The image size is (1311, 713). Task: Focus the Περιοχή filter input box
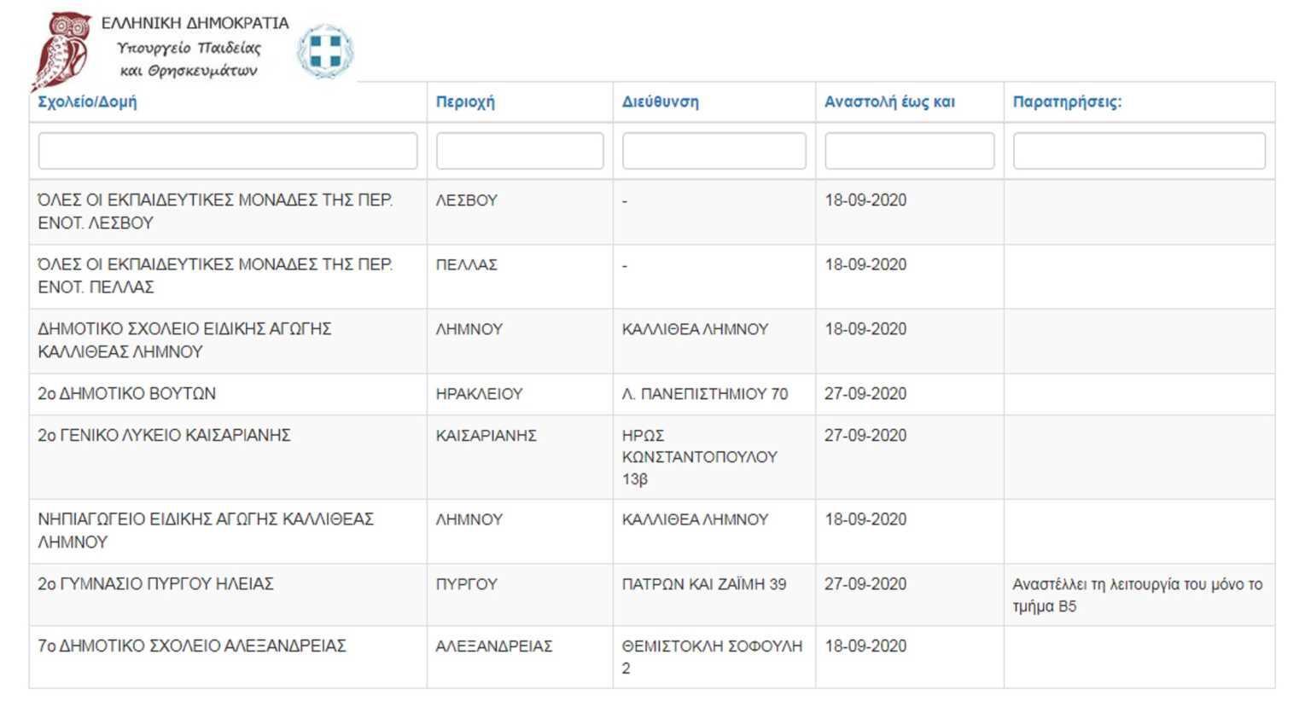coord(520,151)
